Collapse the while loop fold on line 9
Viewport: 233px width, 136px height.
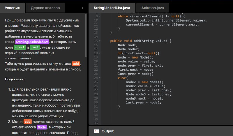pyautogui.click(x=100, y=16)
